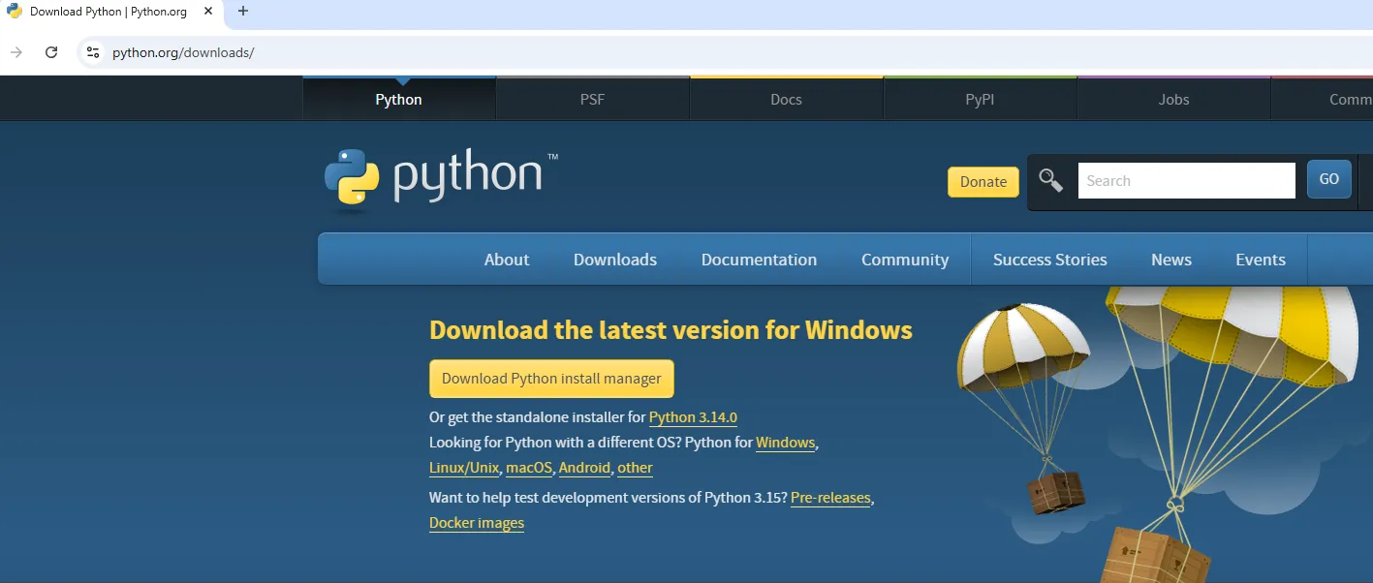1373x583 pixels.
Task: Click the Donate button
Action: [x=983, y=181]
